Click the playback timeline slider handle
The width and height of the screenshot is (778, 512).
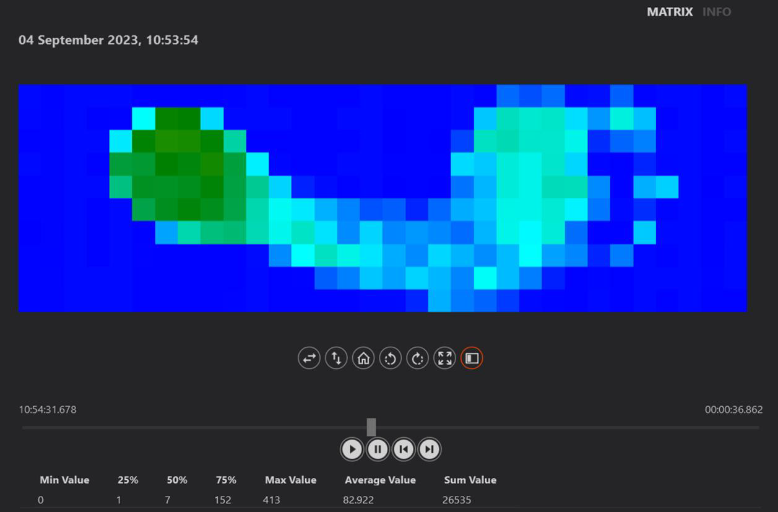tap(371, 427)
